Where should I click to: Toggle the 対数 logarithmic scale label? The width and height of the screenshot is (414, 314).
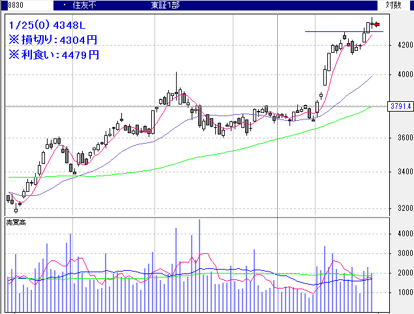click(x=393, y=5)
